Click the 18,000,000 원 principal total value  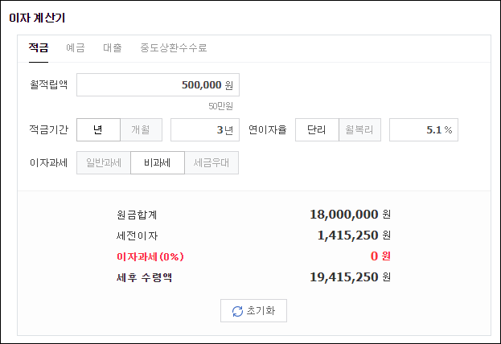coord(350,215)
